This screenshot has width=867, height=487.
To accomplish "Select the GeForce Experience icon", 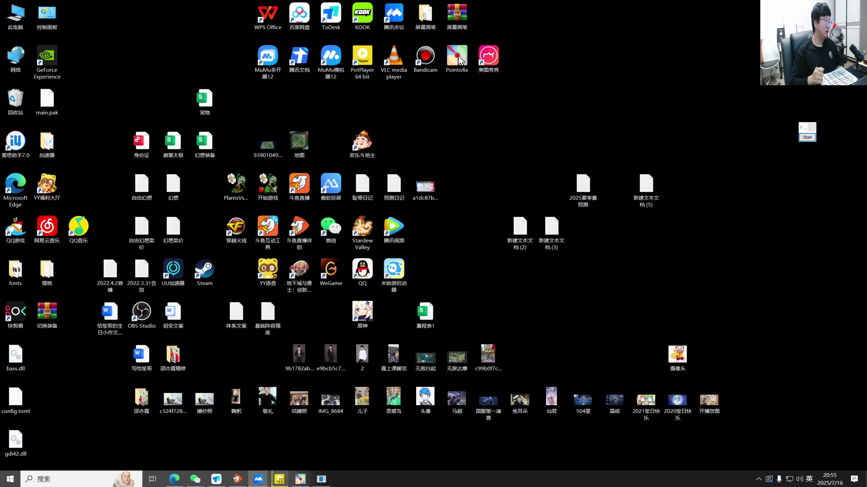I will click(47, 63).
